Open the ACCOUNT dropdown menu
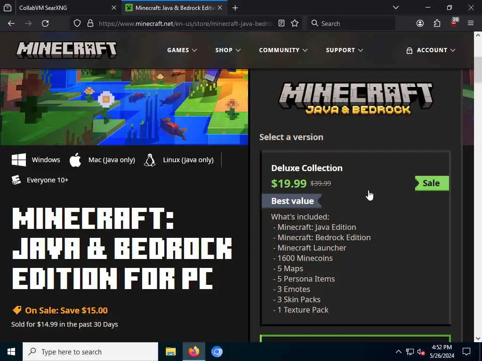This screenshot has width=482, height=361. (x=431, y=50)
